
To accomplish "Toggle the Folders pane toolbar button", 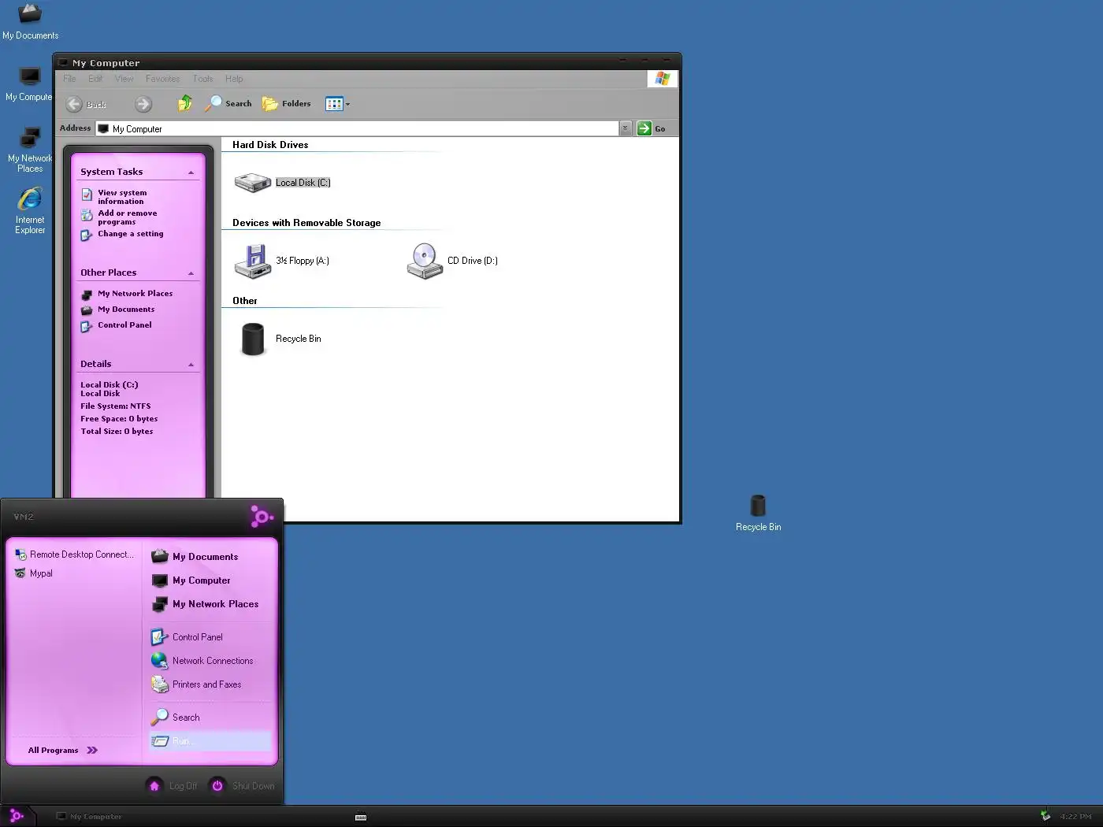I will click(x=287, y=103).
